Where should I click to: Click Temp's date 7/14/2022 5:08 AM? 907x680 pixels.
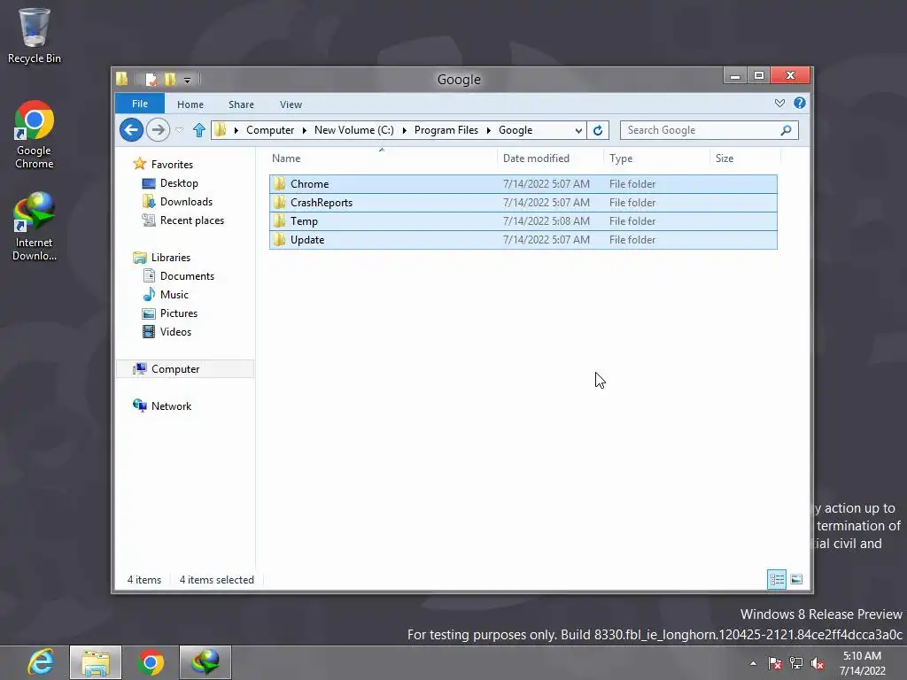pyautogui.click(x=546, y=220)
